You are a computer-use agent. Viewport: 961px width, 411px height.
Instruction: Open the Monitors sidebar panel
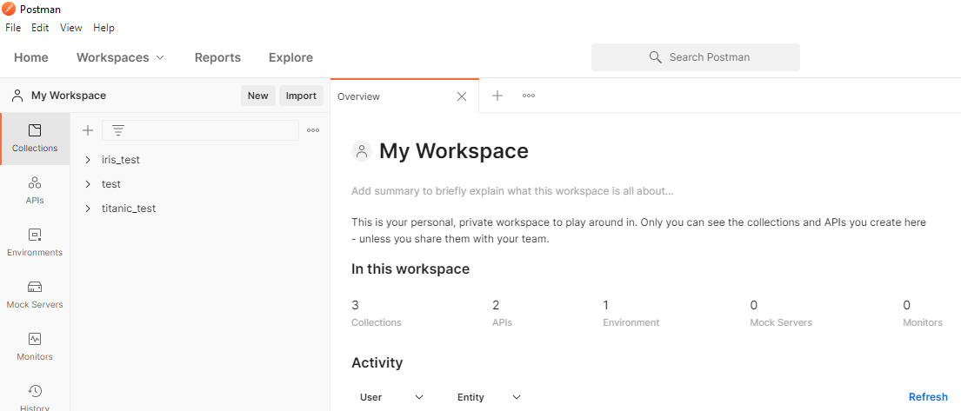35,347
